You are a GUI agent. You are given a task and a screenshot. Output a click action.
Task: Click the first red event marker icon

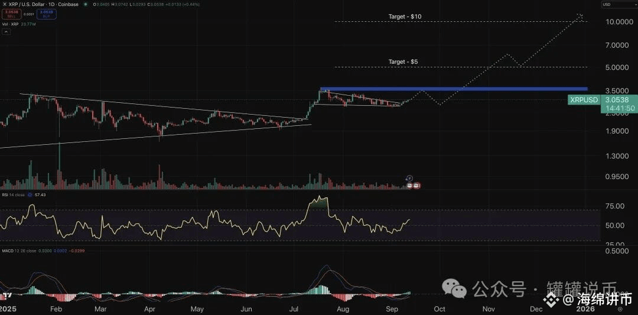coord(410,186)
